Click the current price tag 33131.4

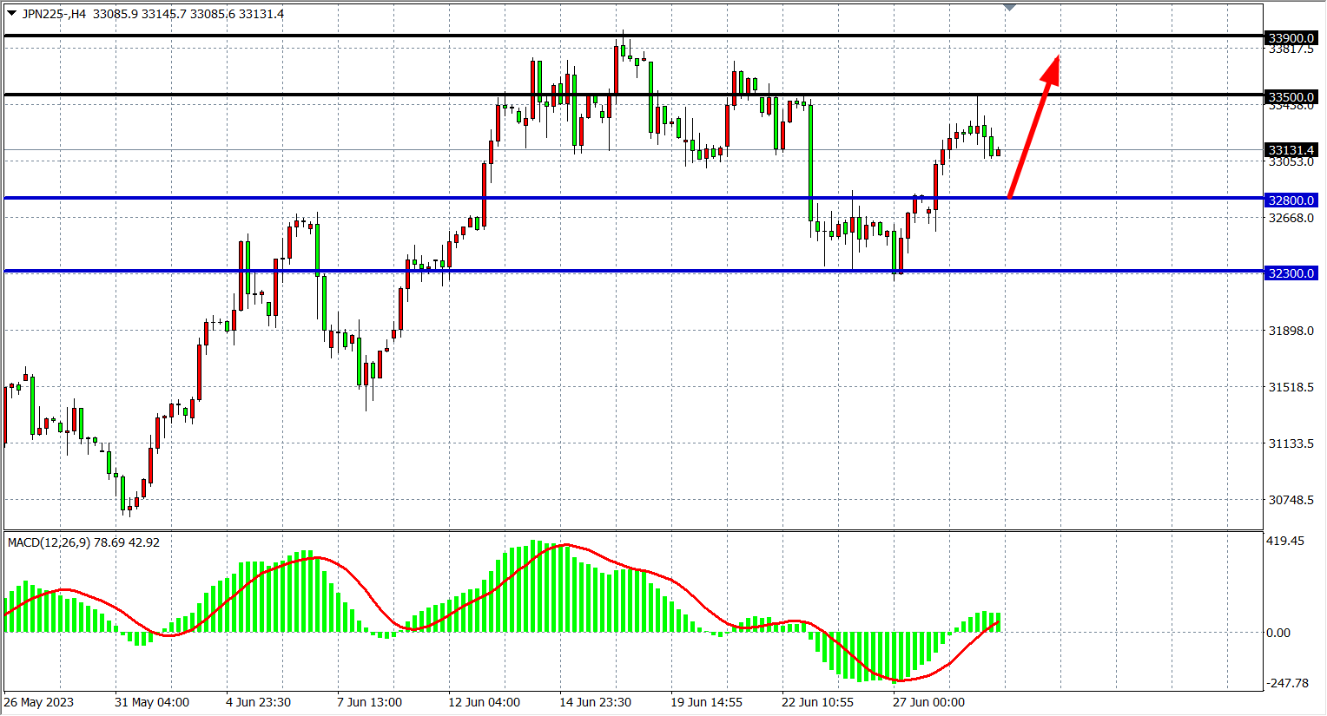[x=1291, y=150]
